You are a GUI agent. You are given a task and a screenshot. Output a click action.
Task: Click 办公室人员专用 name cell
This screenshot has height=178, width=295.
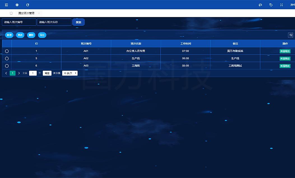pos(136,51)
